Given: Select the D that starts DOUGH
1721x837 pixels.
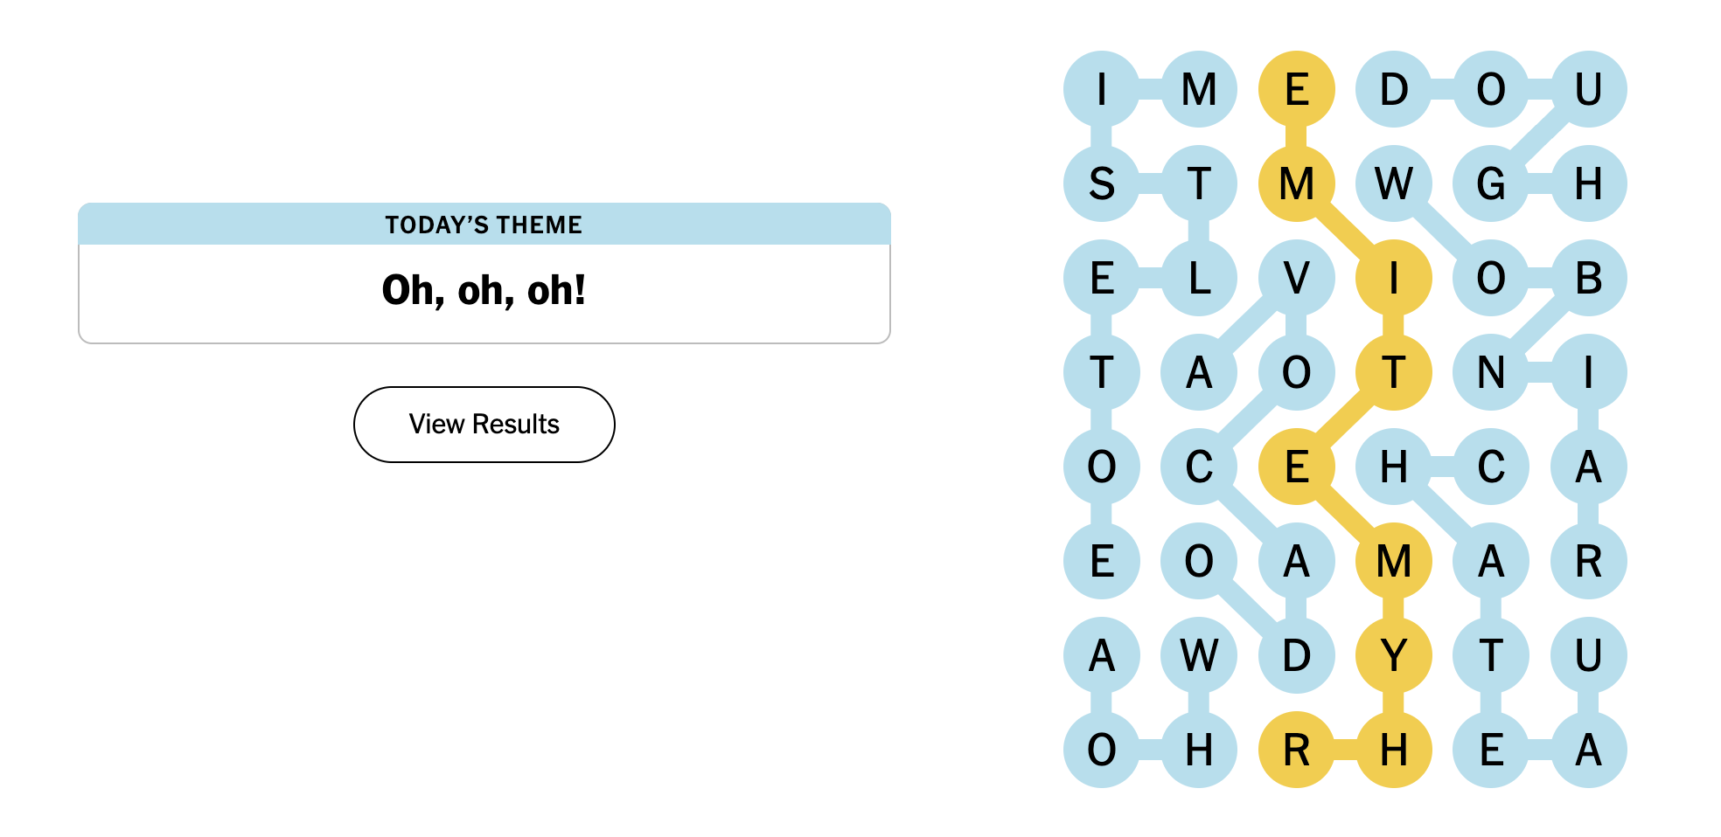Looking at the screenshot, I should pyautogui.click(x=1394, y=89).
